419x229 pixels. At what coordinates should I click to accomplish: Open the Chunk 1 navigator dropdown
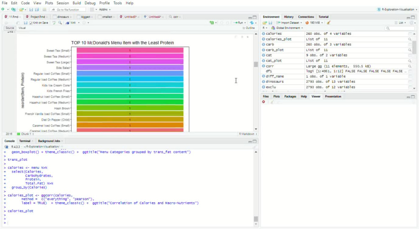[x=26, y=134]
